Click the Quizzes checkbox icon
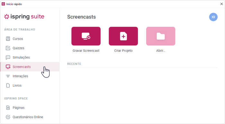Viewport: 225px width, 124px height. [x=8, y=48]
